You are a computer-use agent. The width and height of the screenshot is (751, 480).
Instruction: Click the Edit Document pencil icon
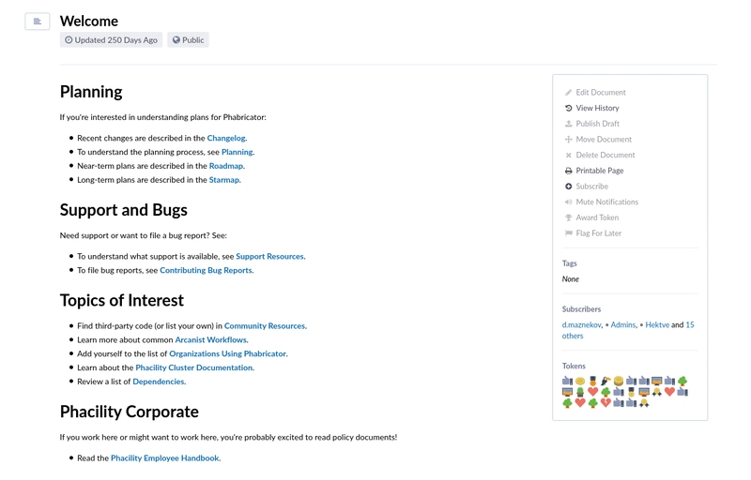click(x=568, y=93)
